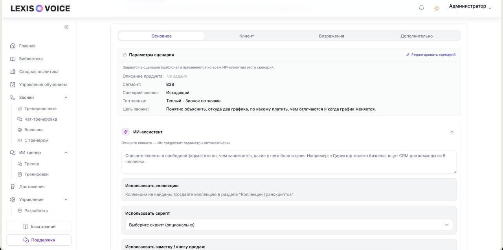Open the Тренер page
Viewport: 503px width, 250px height.
coord(32,164)
